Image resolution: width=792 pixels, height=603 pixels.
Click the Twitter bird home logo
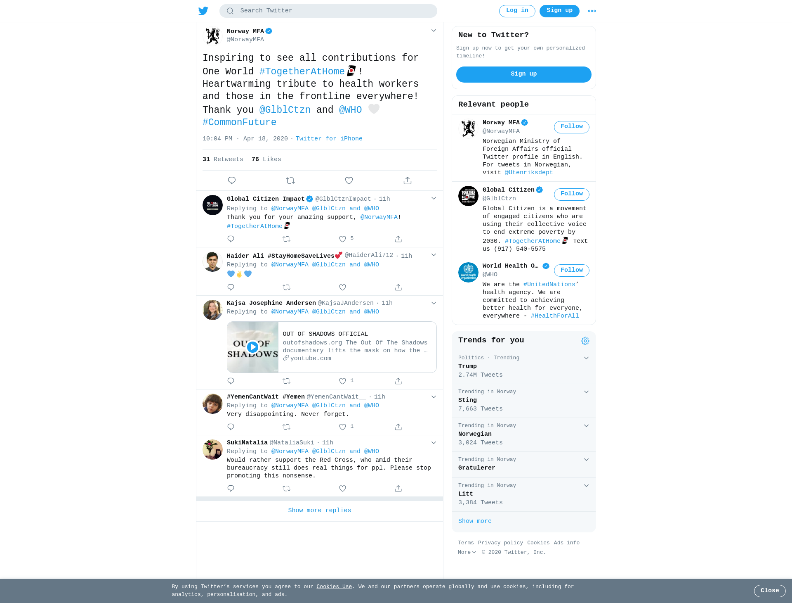pos(203,11)
